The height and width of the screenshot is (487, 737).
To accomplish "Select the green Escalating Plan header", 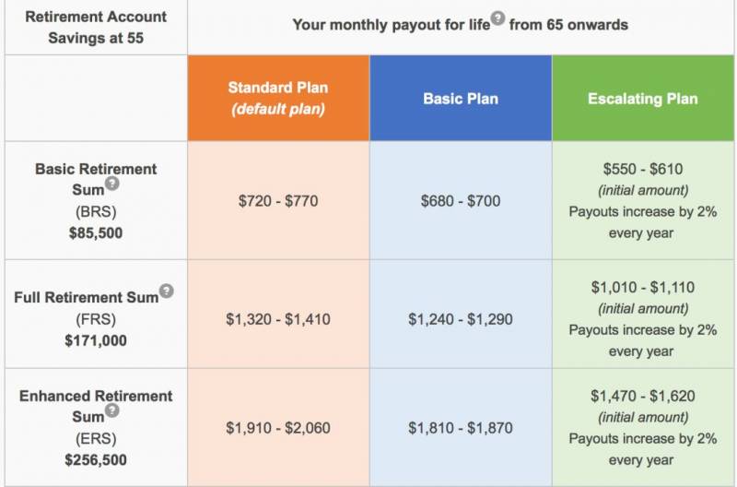I will point(643,98).
